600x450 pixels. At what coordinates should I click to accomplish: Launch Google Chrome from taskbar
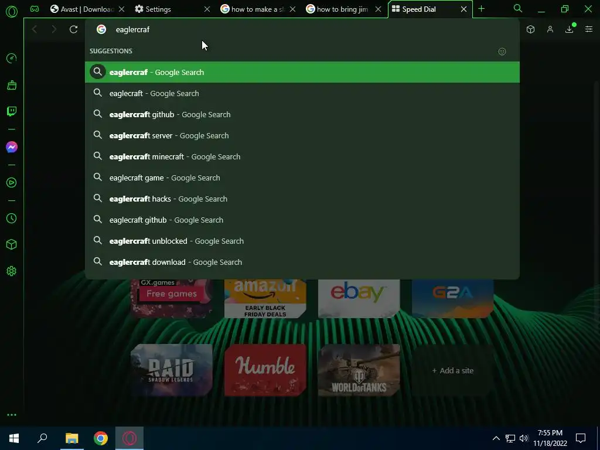tap(101, 438)
